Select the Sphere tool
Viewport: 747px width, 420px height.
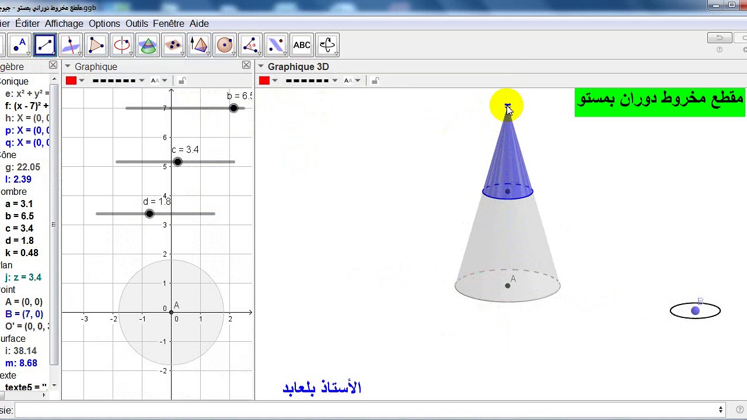[x=225, y=45]
